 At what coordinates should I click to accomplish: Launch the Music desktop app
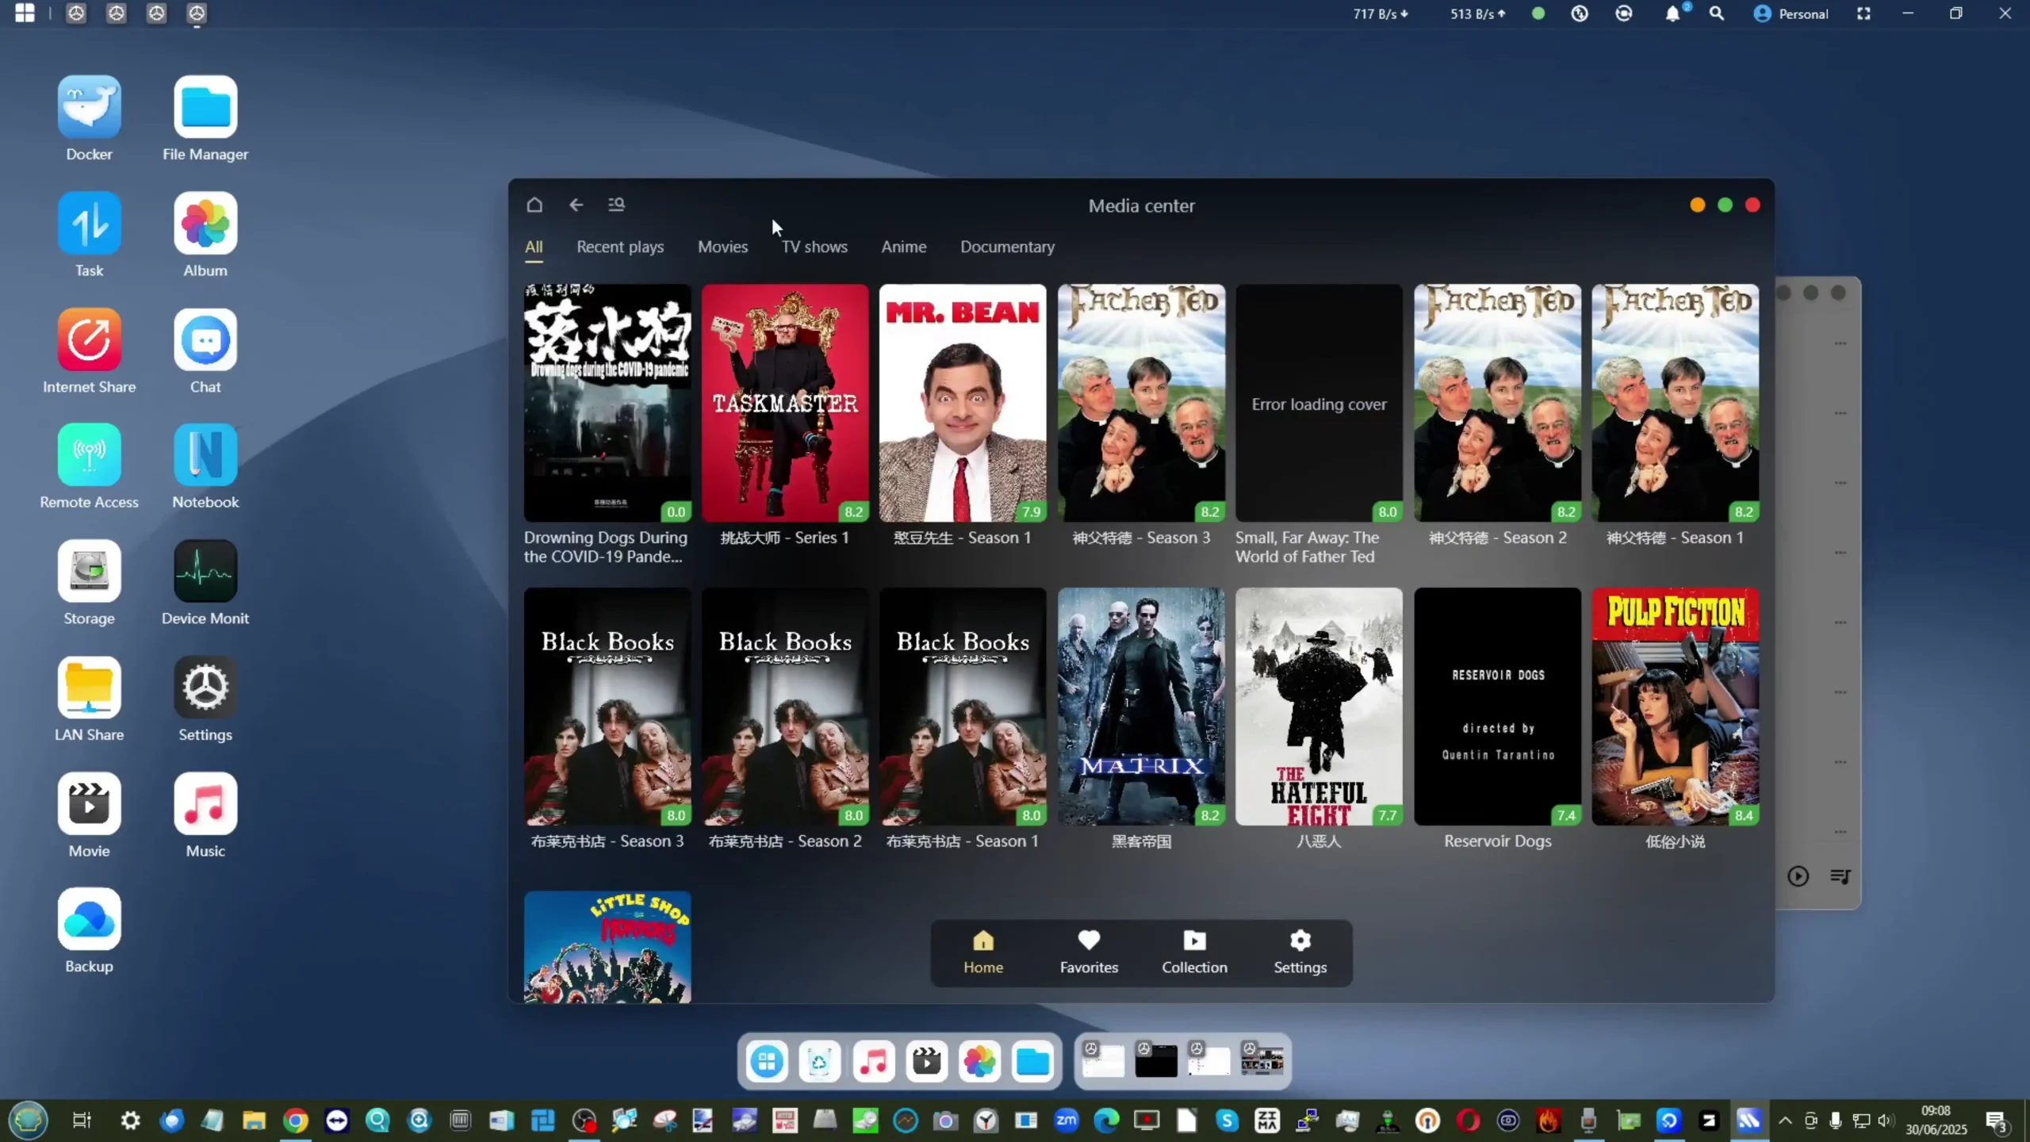point(205,803)
